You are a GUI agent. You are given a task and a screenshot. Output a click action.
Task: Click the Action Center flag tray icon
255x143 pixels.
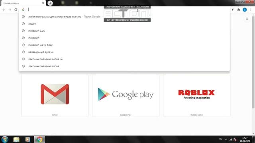pos(235,139)
